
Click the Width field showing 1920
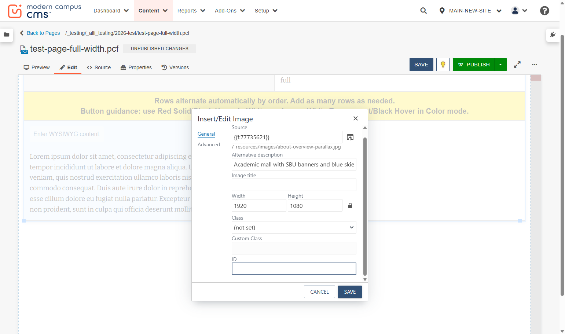coord(259,205)
